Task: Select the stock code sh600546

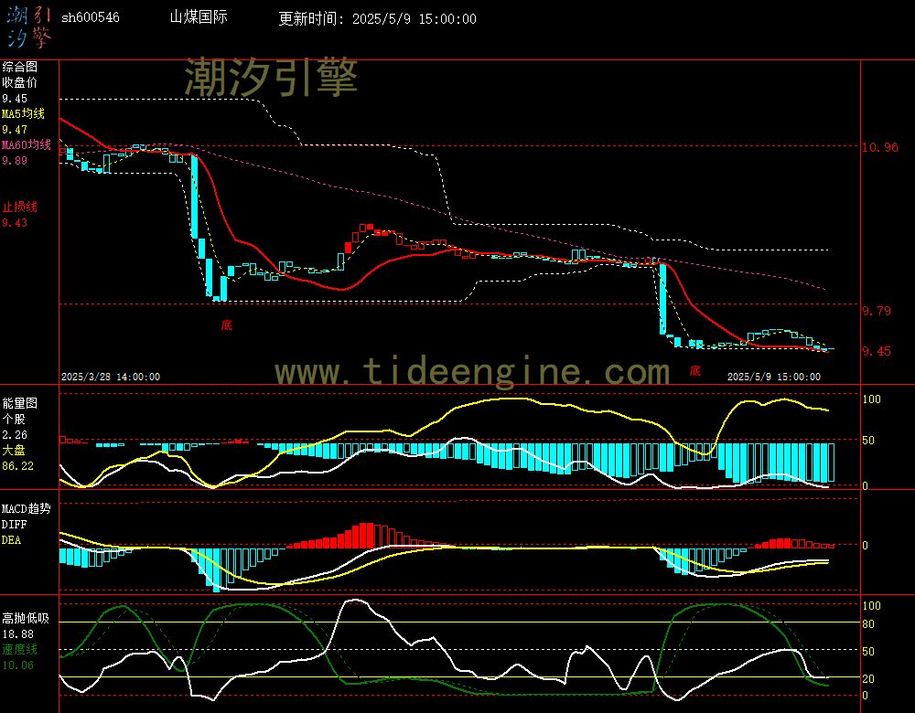Action: click(91, 17)
